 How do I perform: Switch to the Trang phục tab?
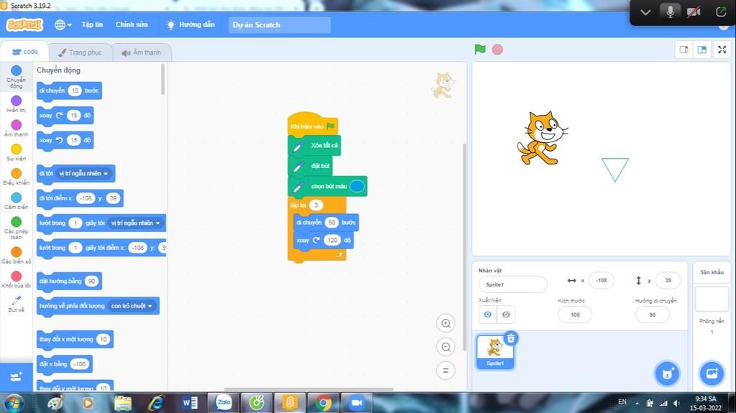(x=80, y=52)
